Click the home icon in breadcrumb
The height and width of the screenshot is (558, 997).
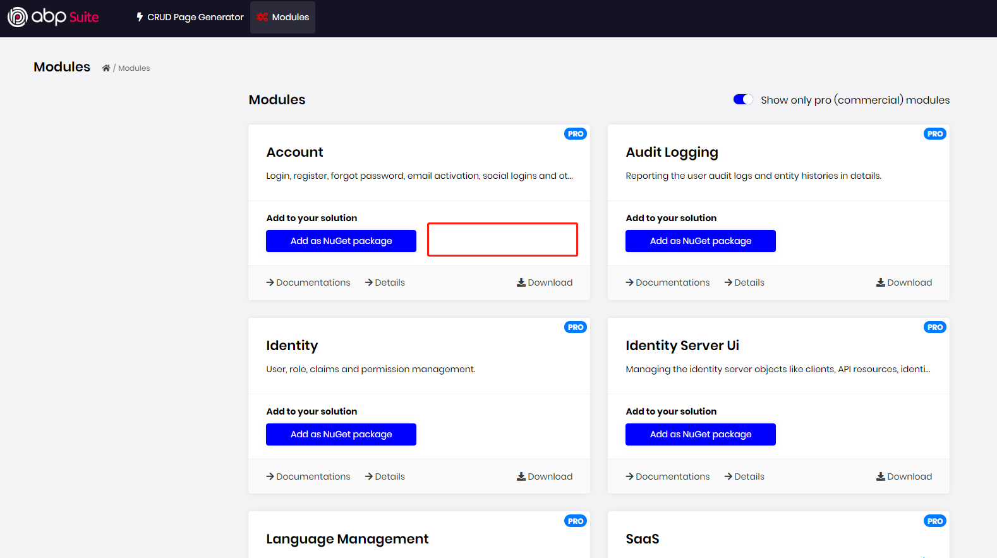[106, 68]
